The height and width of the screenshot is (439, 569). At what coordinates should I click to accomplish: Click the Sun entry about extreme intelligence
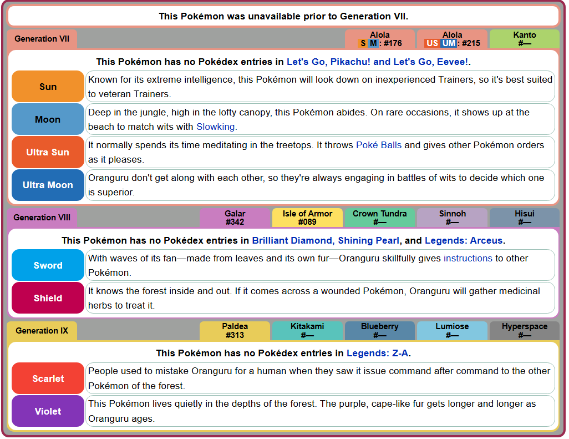320,87
